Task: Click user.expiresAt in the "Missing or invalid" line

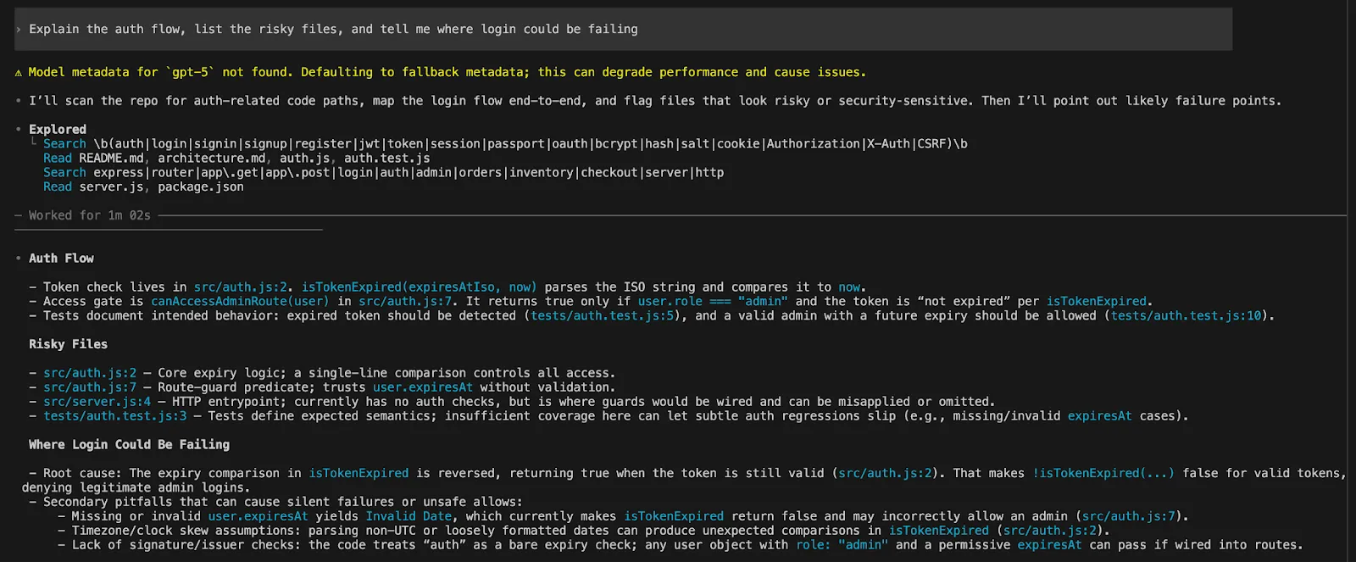Action: [258, 517]
